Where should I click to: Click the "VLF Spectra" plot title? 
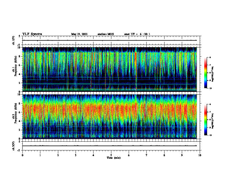(x=32, y=34)
